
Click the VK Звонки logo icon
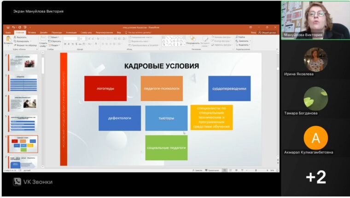tap(17, 182)
